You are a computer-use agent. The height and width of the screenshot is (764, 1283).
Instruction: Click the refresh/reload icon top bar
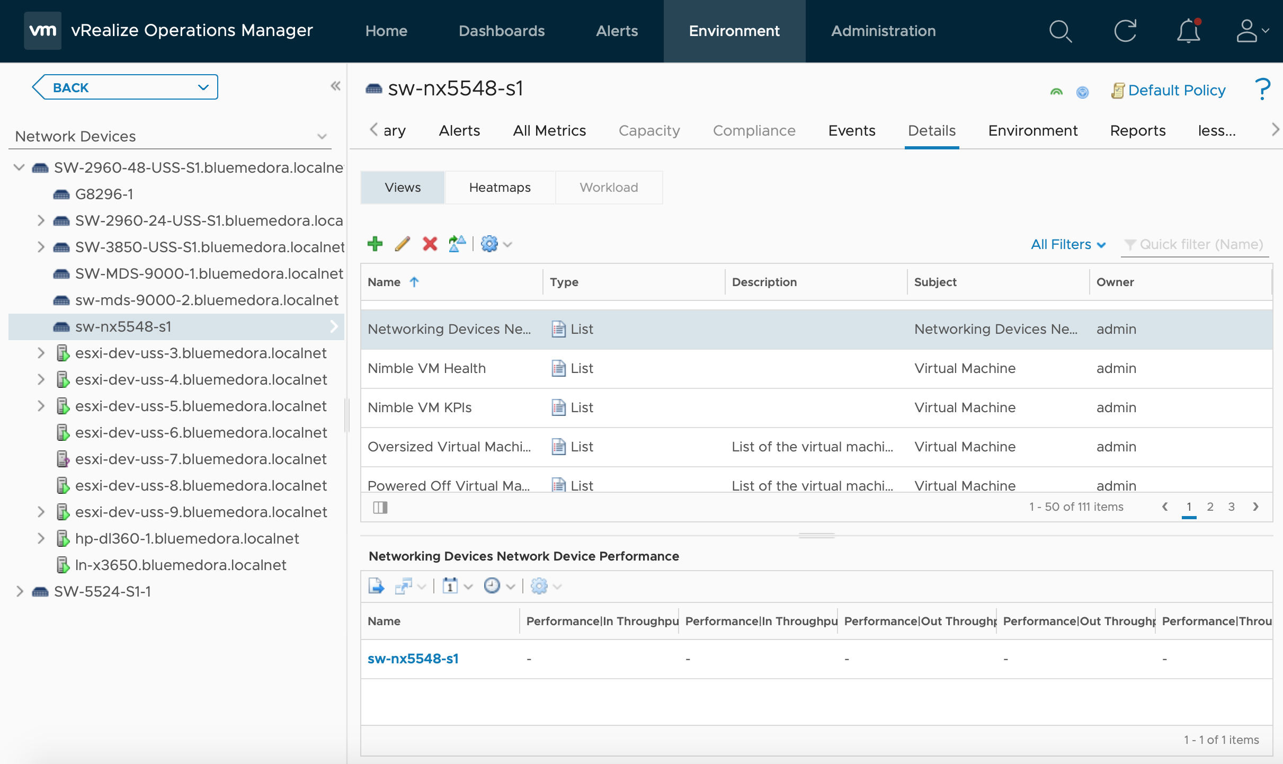tap(1125, 31)
